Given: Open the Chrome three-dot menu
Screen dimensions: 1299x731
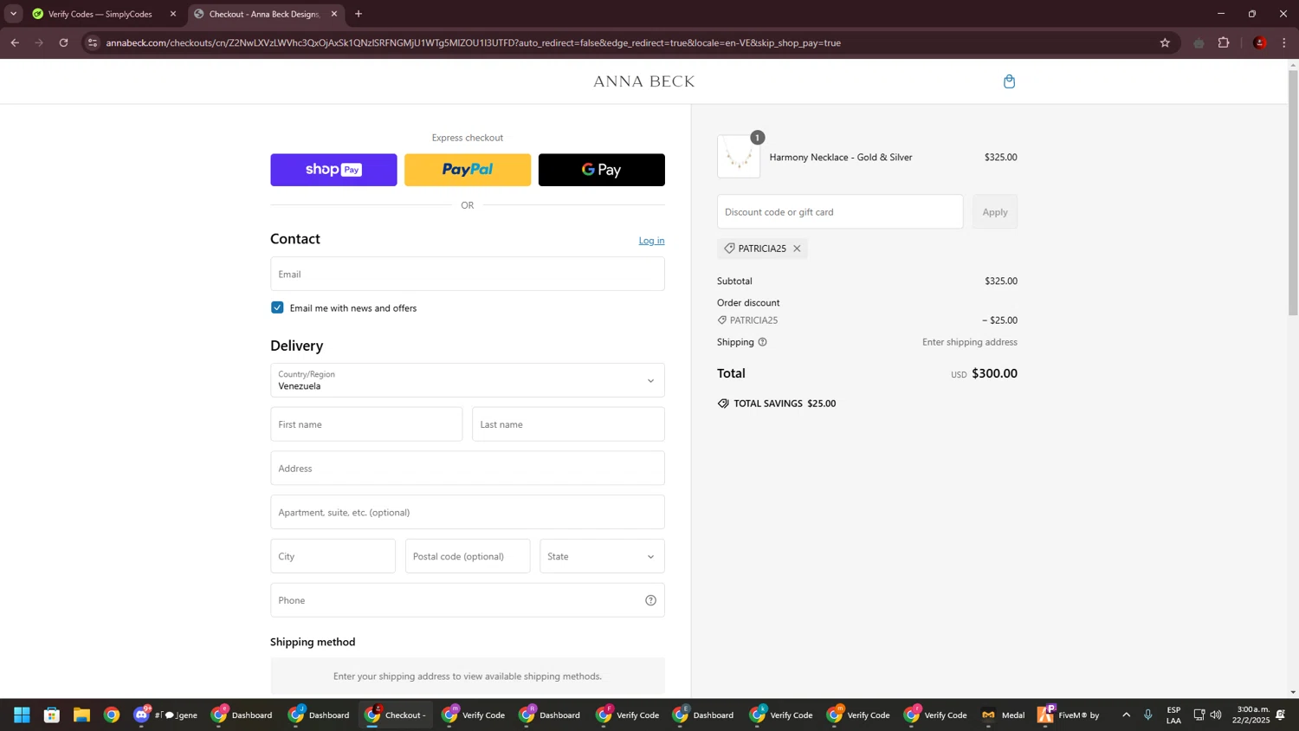Looking at the screenshot, I should (1284, 42).
